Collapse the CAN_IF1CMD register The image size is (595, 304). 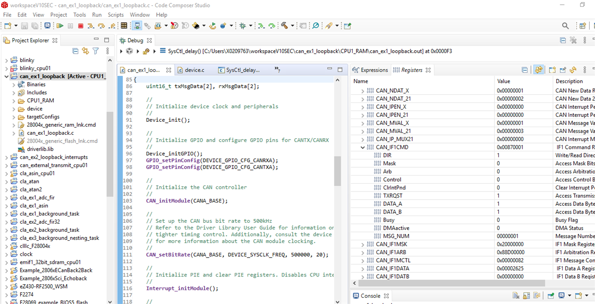(362, 147)
